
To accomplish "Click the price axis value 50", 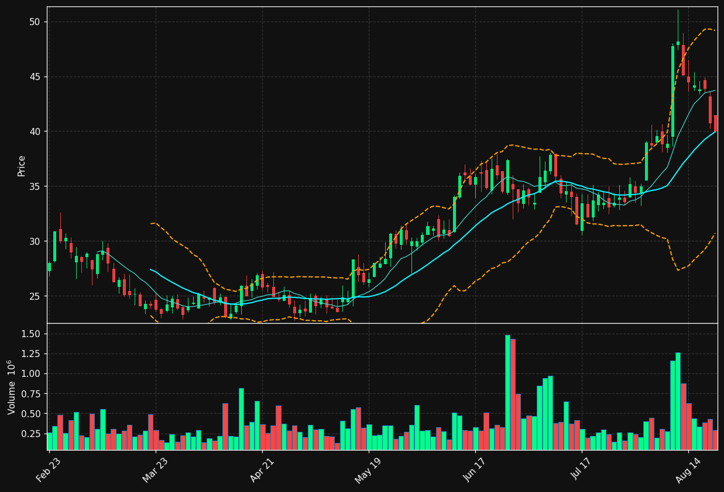I will point(36,22).
